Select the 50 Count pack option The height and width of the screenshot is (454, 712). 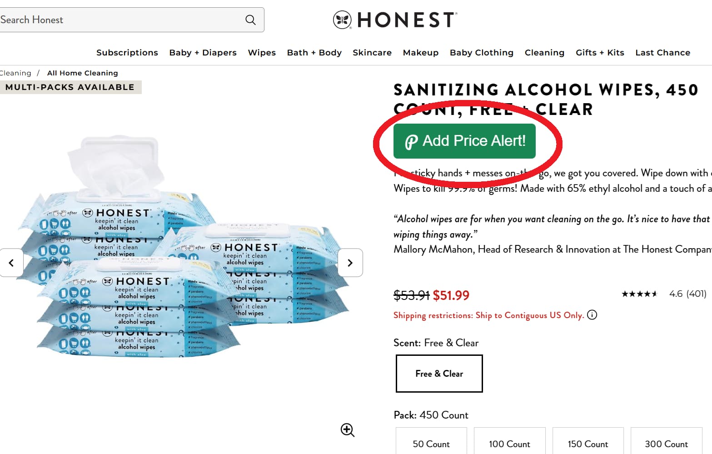431,444
